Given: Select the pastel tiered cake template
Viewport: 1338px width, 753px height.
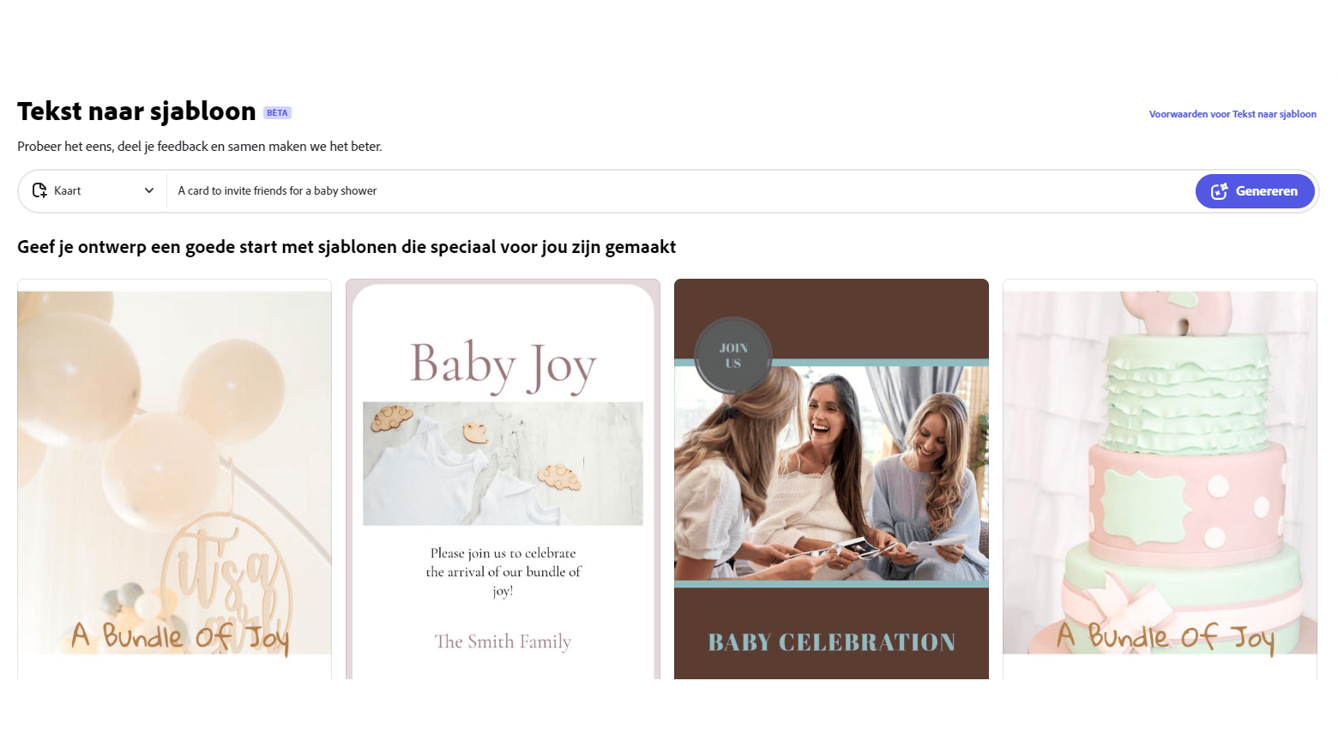Looking at the screenshot, I should tap(1160, 479).
